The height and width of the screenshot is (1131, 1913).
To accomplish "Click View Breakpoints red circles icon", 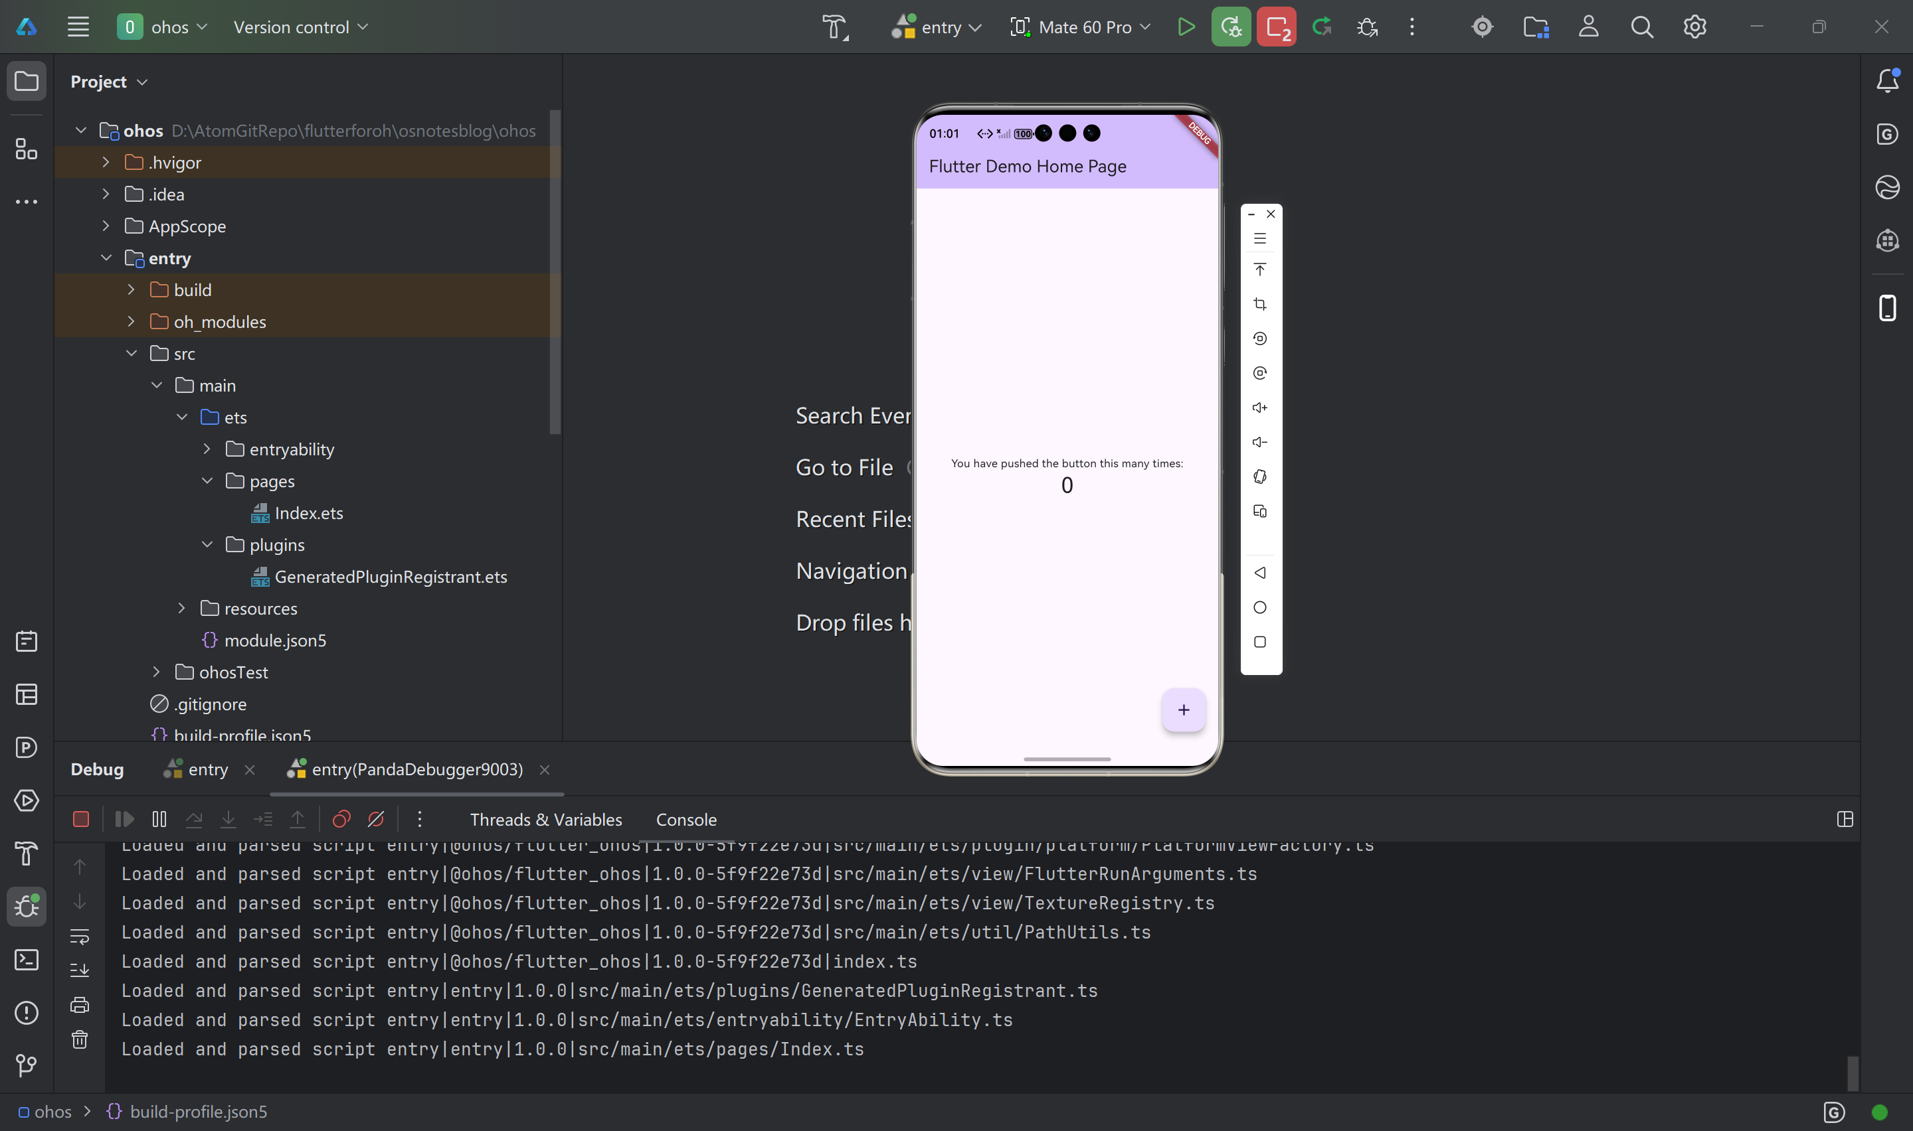I will click(341, 819).
